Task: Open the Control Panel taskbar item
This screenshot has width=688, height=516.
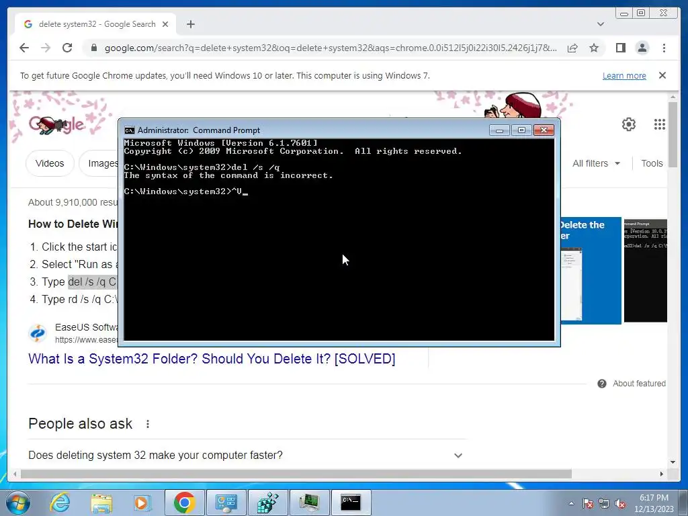Action: pyautogui.click(x=226, y=503)
